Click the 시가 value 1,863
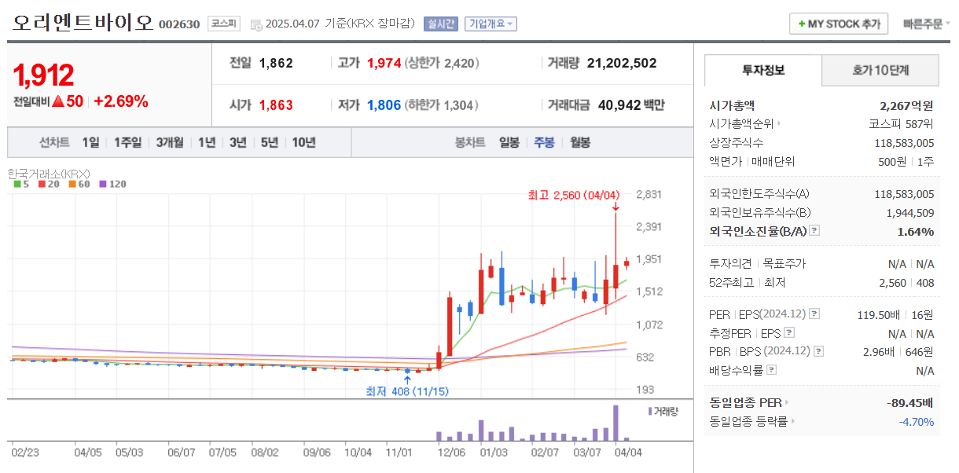The image size is (959, 473). [276, 104]
